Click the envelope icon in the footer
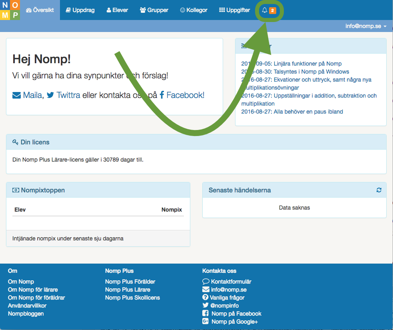Image resolution: width=393 pixels, height=330 pixels. (x=206, y=289)
